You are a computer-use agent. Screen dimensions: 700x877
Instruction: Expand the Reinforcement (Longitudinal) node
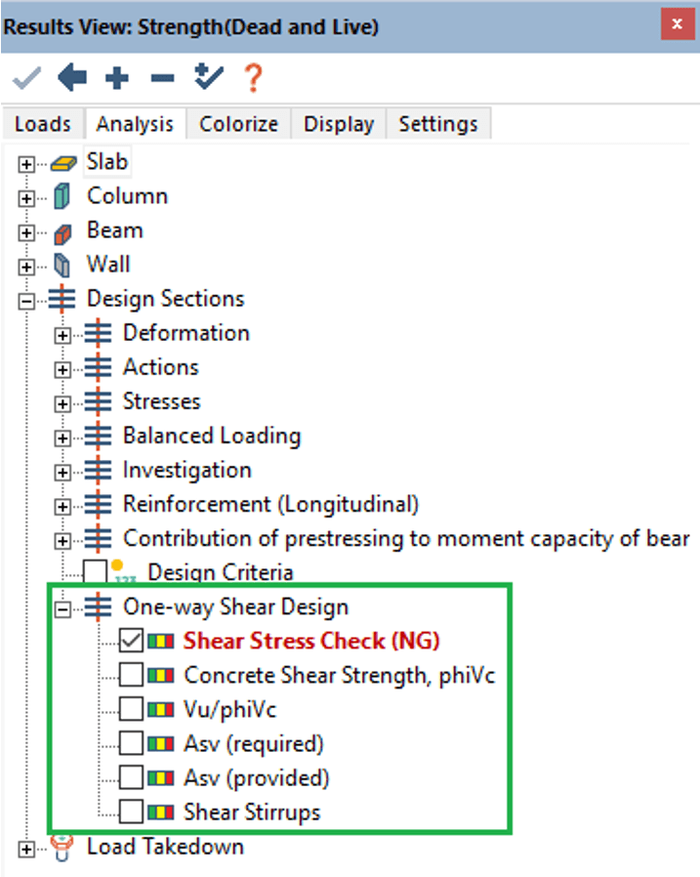point(63,506)
